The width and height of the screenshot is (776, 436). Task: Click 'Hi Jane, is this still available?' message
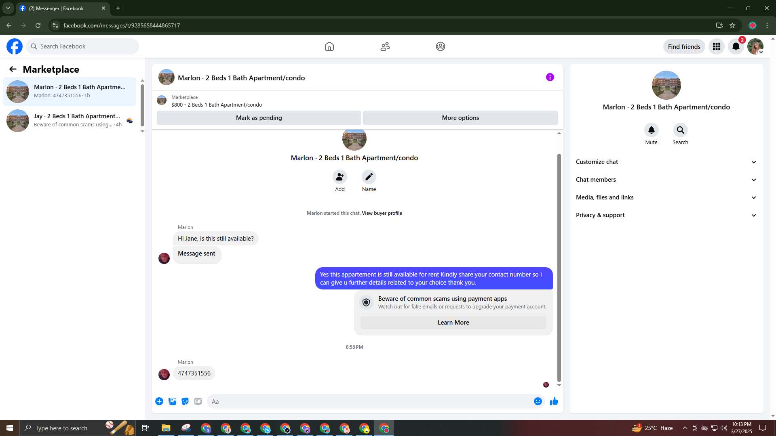click(216, 239)
